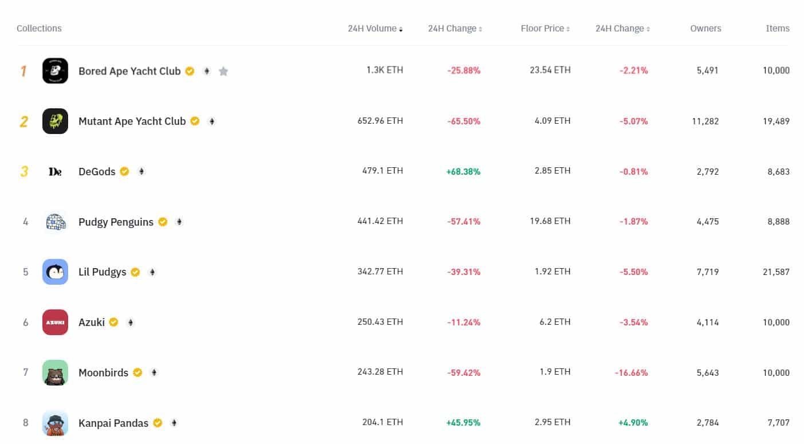Click the Pudgy Penguins verified badge
804x444 pixels.
coord(163,222)
